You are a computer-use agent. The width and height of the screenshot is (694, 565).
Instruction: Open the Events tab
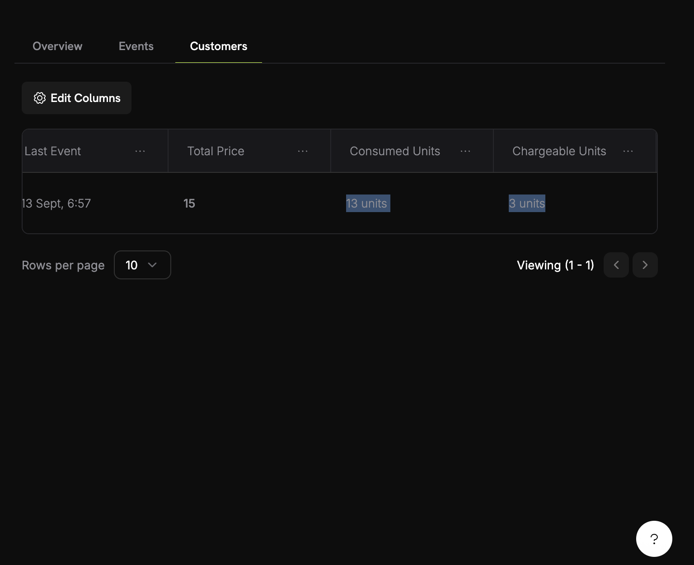[x=136, y=46]
